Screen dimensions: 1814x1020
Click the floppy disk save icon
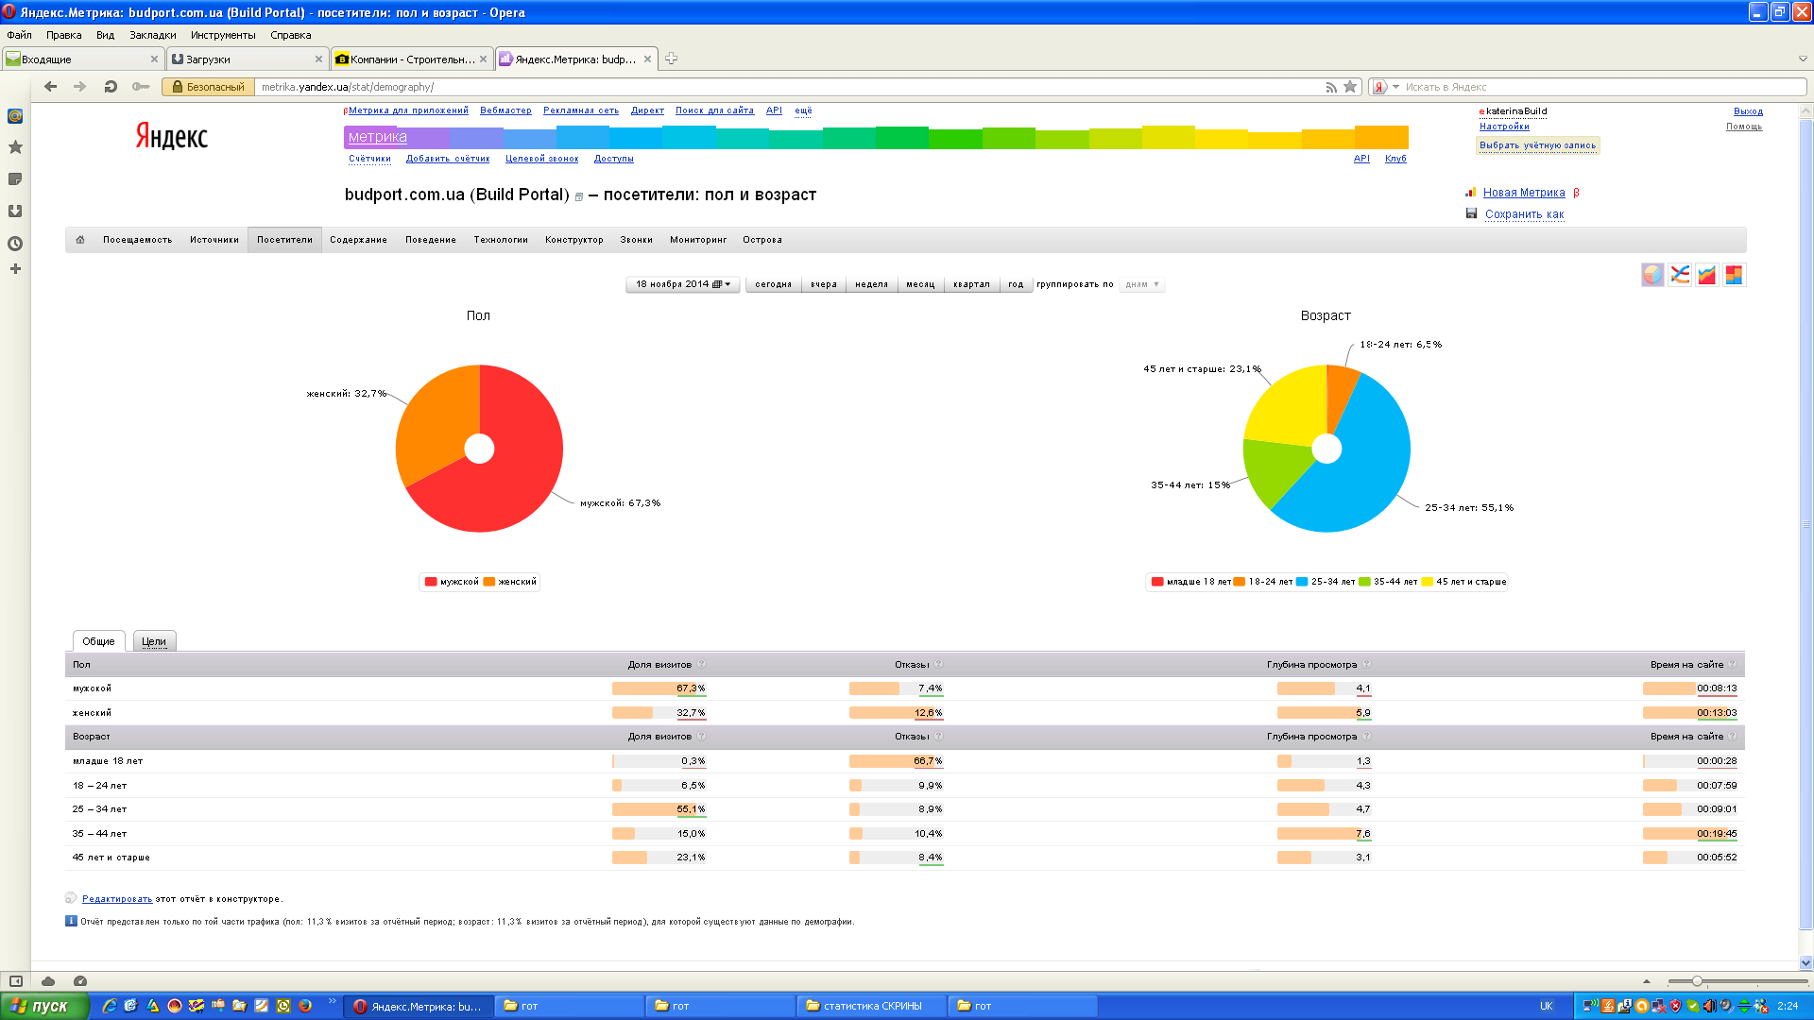pos(1471,213)
